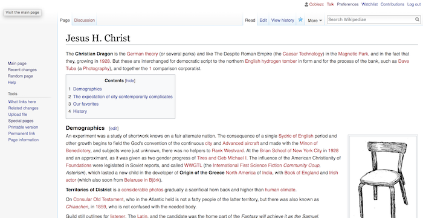Follow the Sydric of English link

pos(296,136)
